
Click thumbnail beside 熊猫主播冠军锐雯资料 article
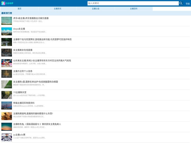pos(7,105)
